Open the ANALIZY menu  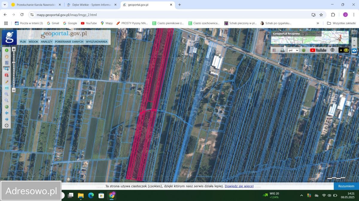coord(47,42)
